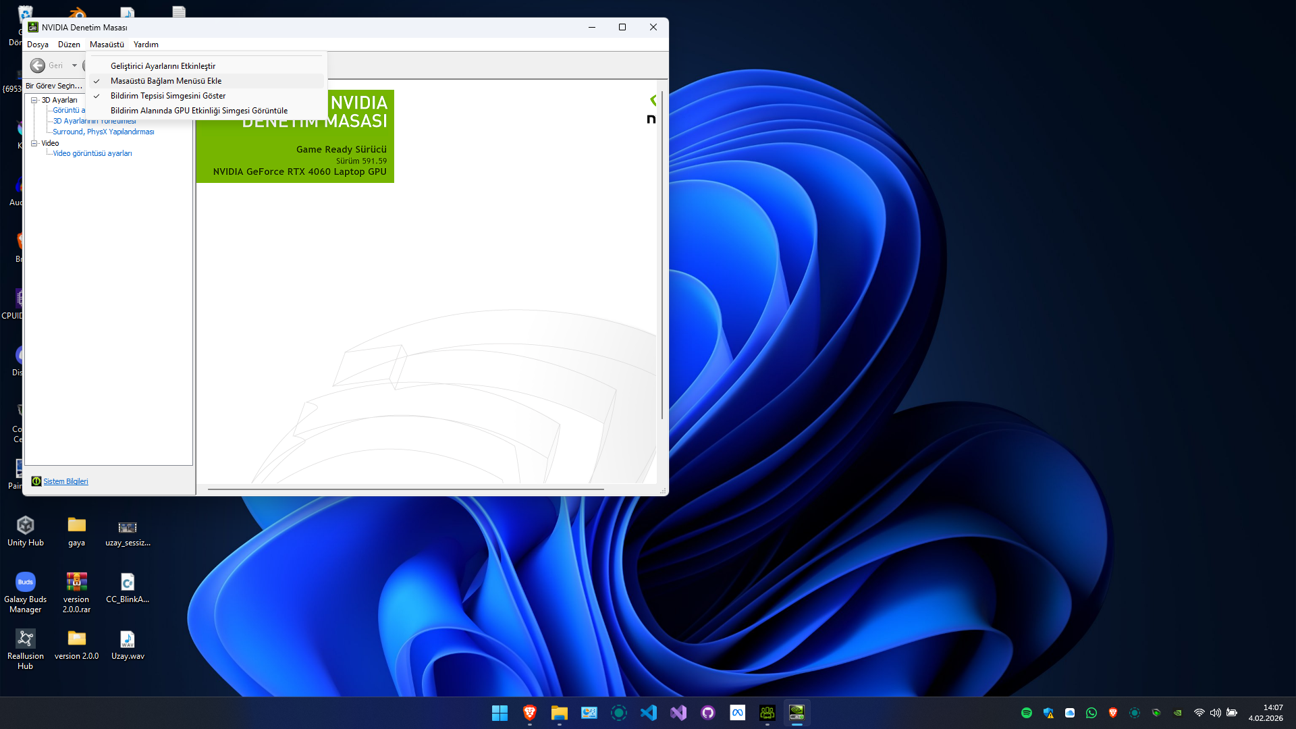Select Video görüntüsü ayarları

click(92, 153)
